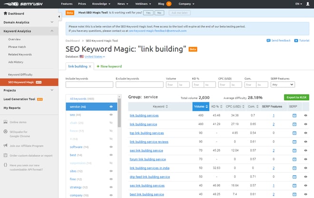Open Prices in top navigation
Screen dimensions: 314x198
(82, 4)
